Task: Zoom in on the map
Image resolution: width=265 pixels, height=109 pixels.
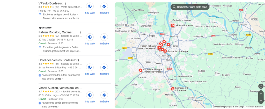Action: pos(261,94)
